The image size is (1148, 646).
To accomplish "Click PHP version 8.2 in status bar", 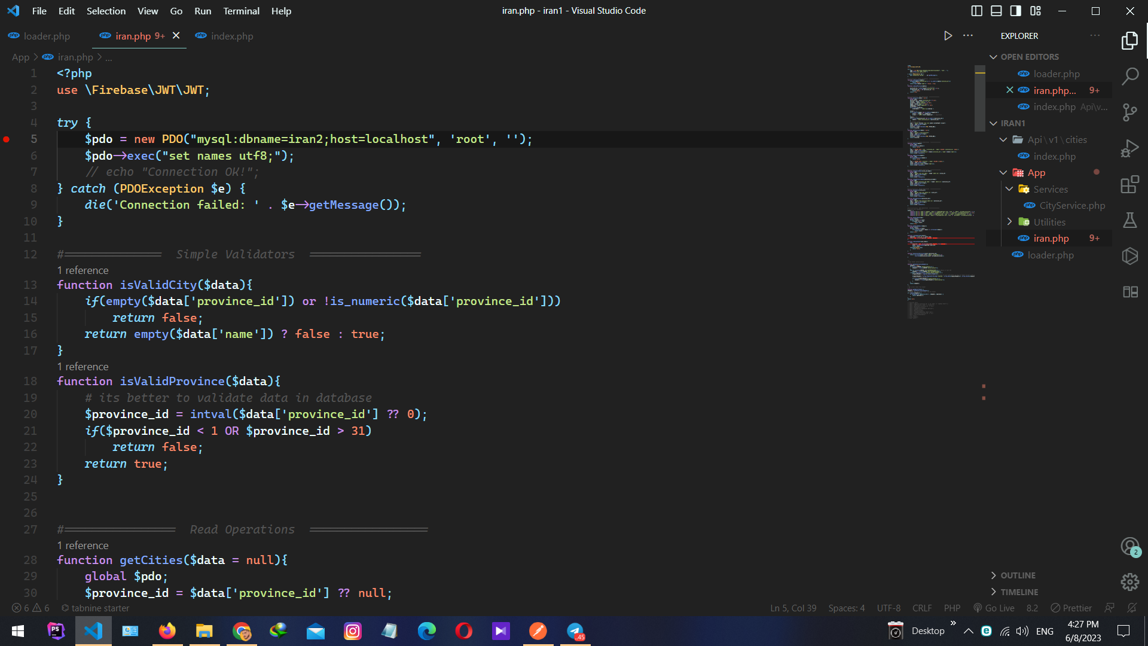I will [1032, 608].
